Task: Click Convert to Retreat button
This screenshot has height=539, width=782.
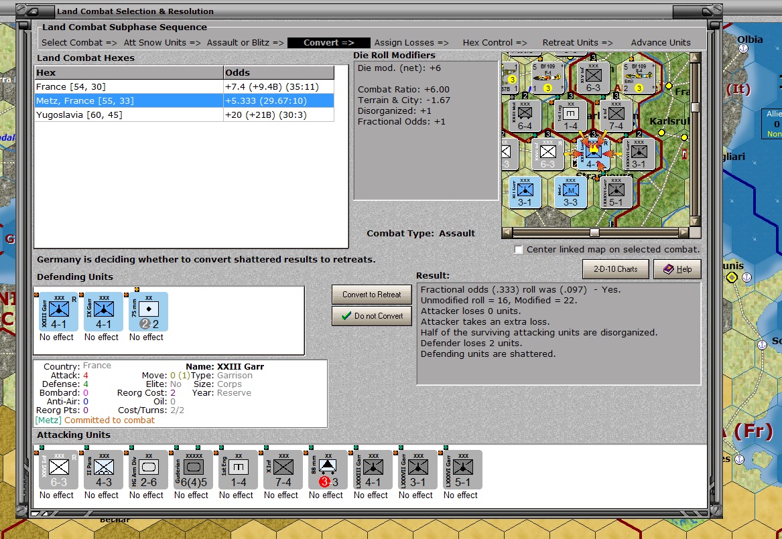Action: [x=371, y=295]
